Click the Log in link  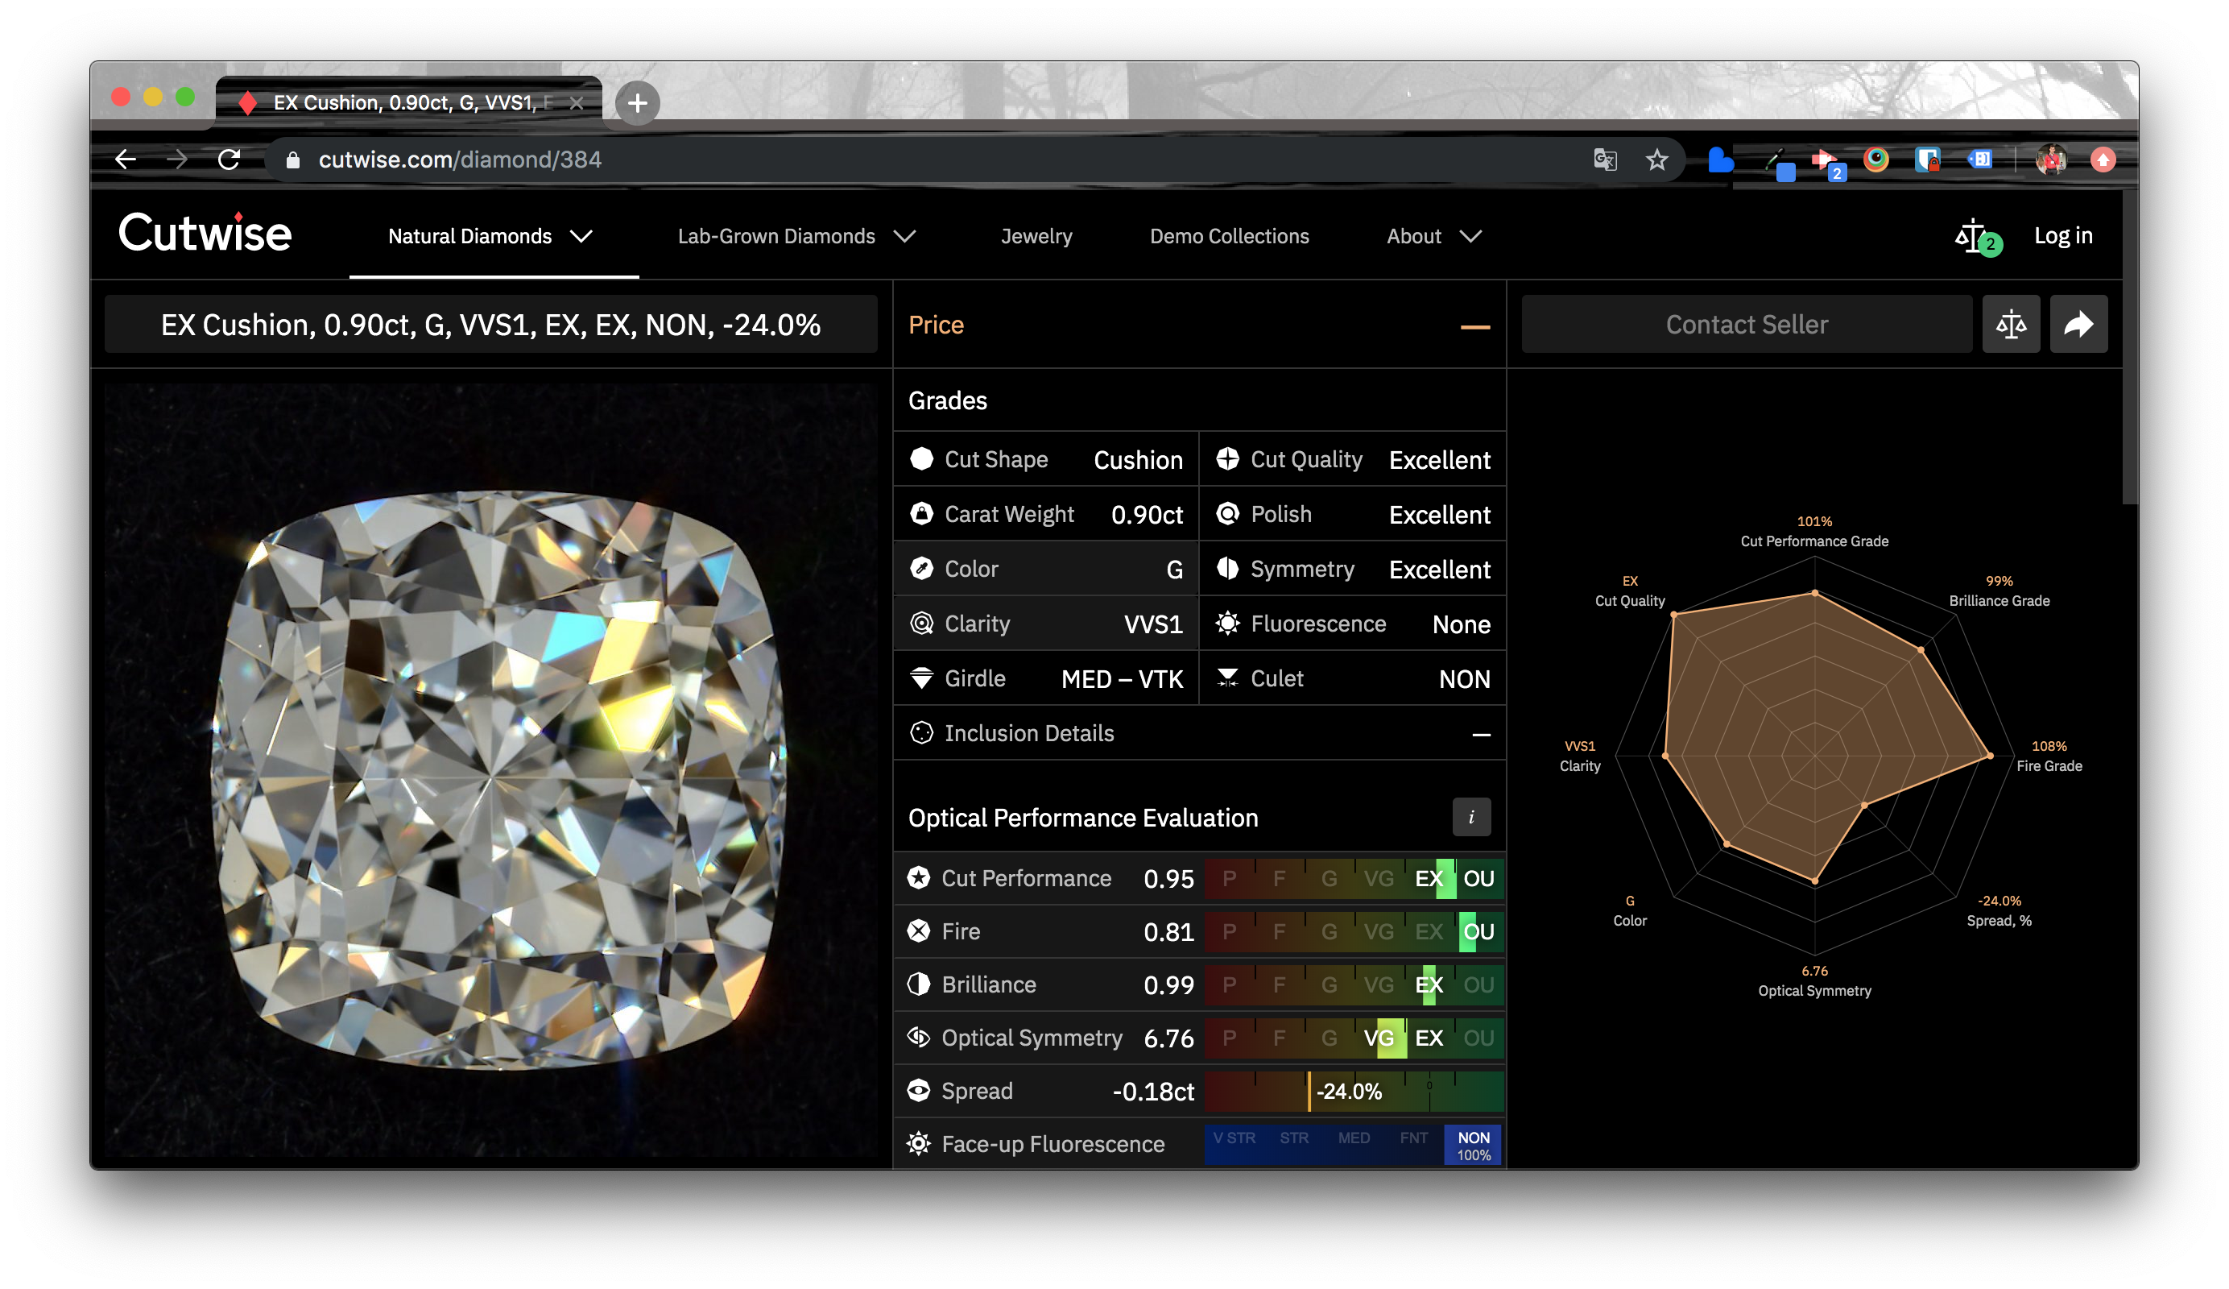click(2064, 236)
